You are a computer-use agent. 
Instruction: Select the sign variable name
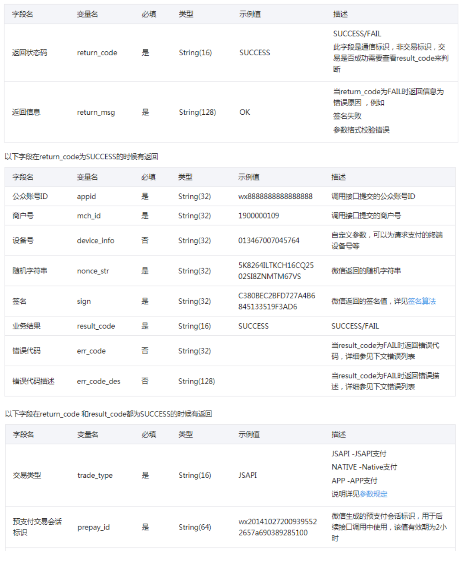[84, 301]
